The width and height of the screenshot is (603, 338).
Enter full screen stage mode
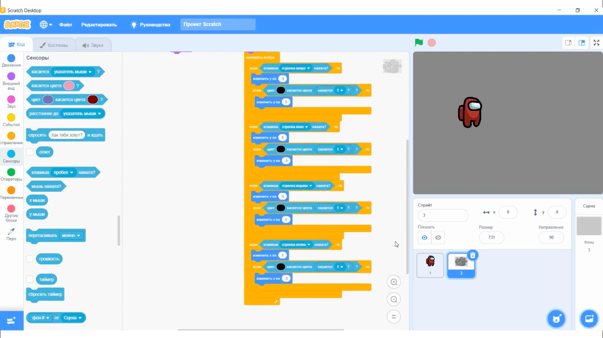click(596, 43)
